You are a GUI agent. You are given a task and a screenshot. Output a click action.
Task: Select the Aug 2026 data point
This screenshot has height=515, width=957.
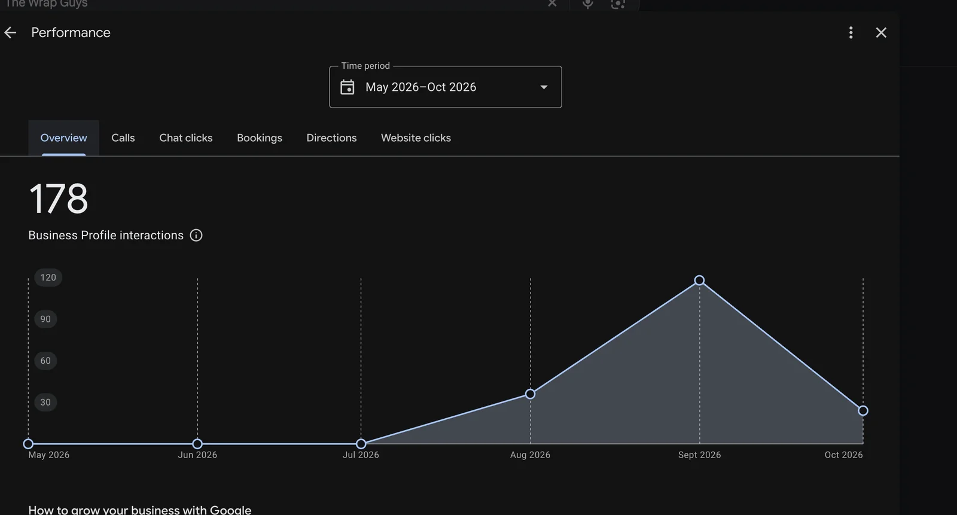(530, 394)
